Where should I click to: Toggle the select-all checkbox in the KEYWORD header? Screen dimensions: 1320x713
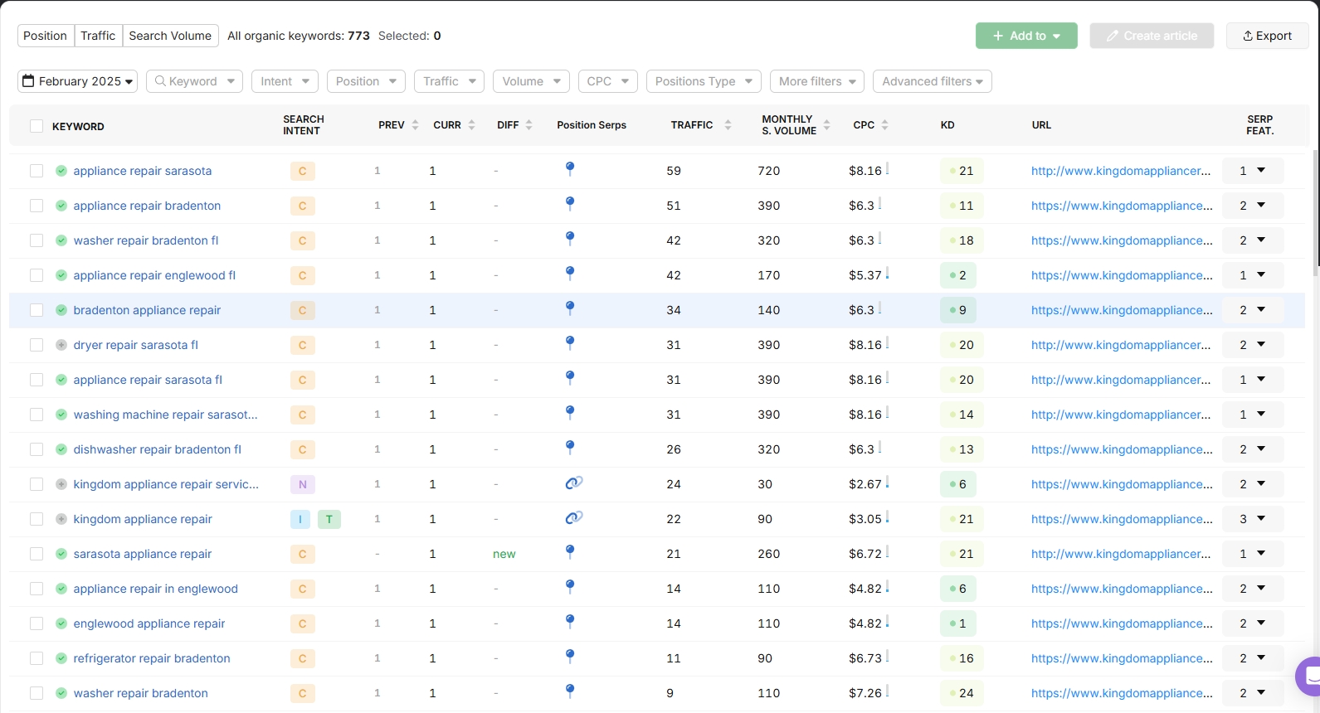tap(37, 126)
